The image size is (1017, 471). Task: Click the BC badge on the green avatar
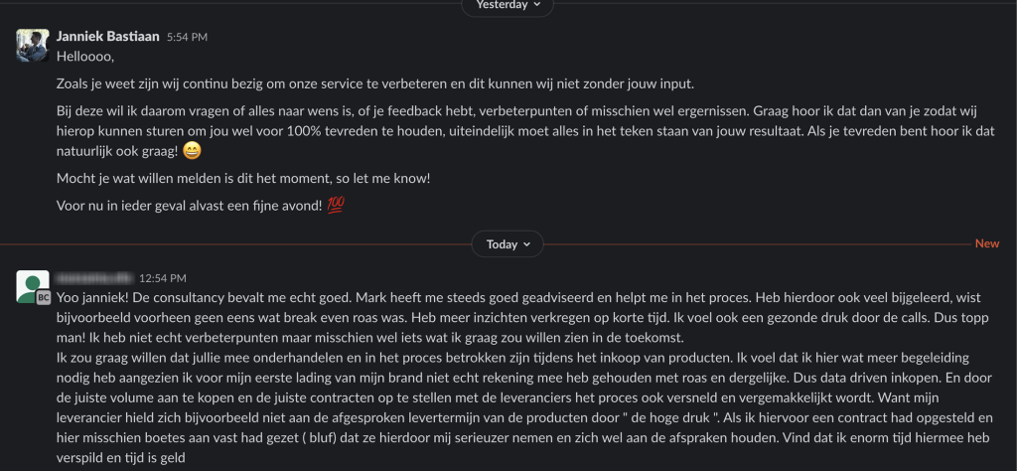45,297
